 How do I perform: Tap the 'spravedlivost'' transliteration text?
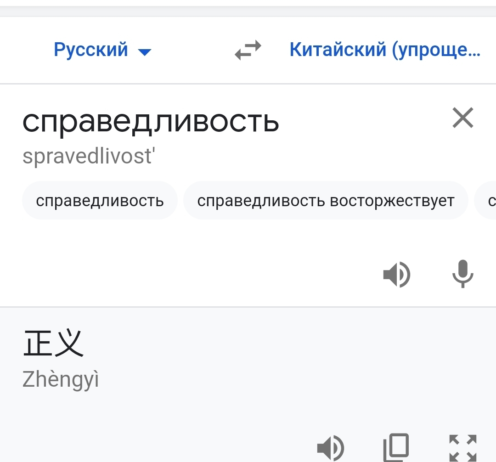(x=89, y=156)
